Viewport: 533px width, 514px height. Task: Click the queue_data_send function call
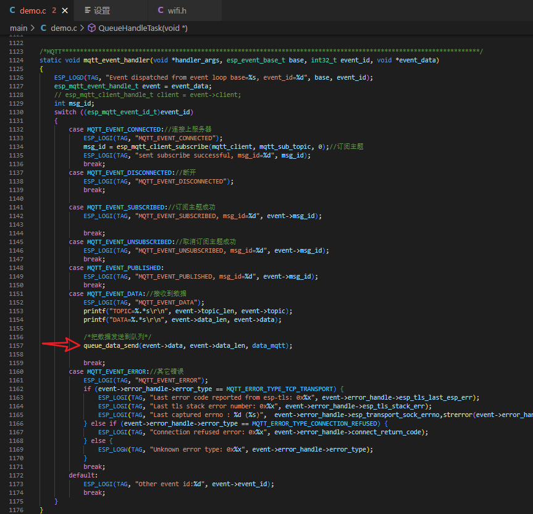111,345
